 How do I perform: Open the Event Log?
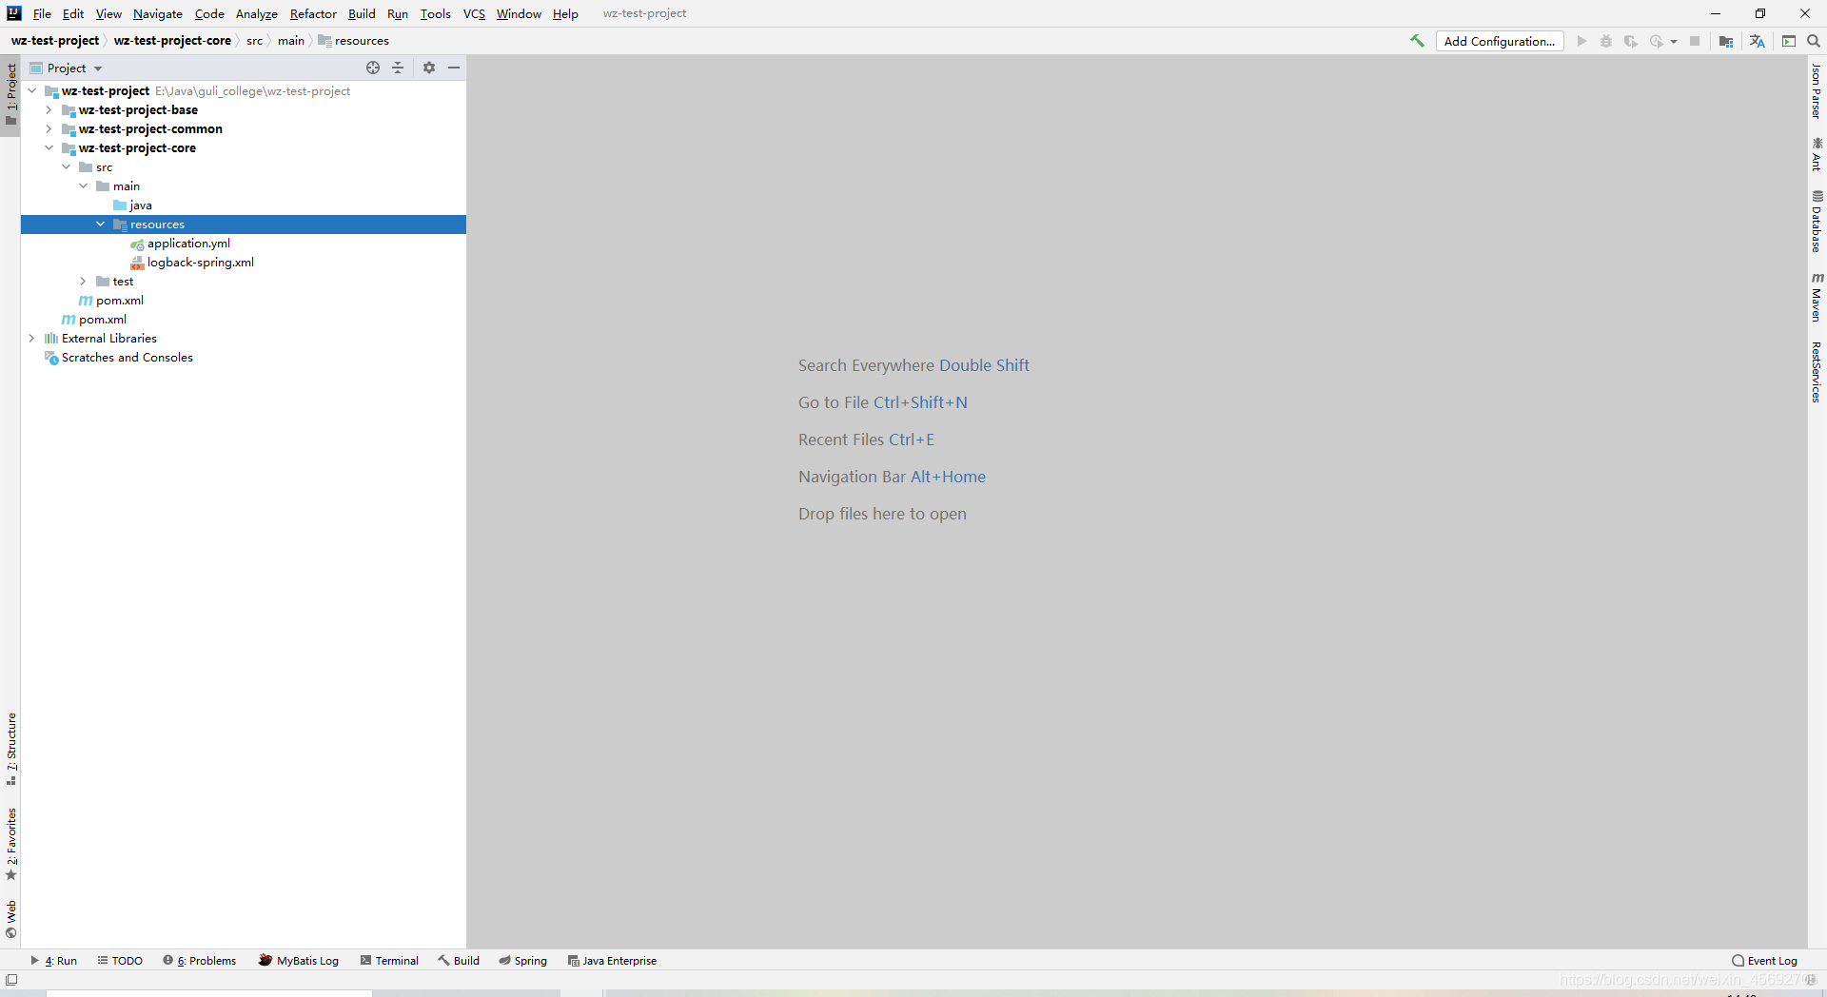tap(1765, 960)
